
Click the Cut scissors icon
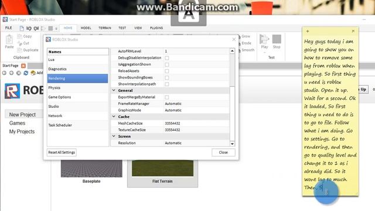click(19, 43)
